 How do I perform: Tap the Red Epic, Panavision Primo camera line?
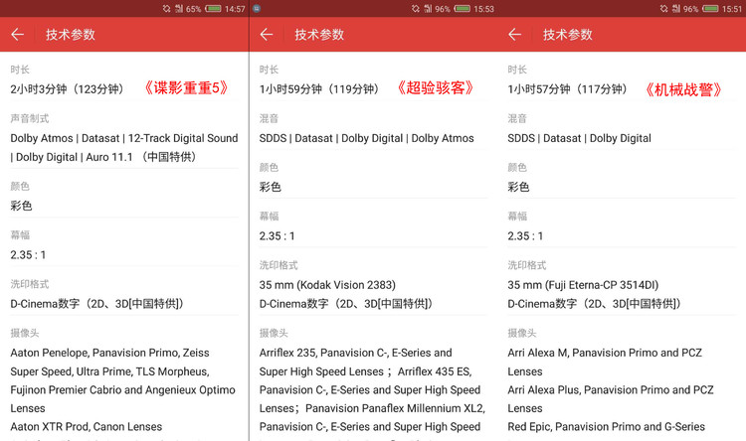click(606, 427)
